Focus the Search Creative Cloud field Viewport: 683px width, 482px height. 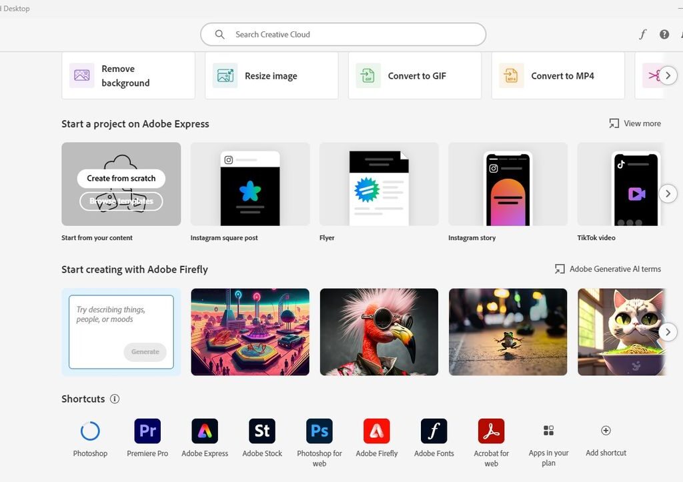[x=344, y=35]
